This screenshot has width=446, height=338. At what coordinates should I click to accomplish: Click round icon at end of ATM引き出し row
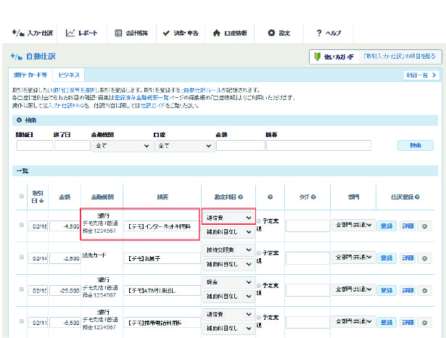tap(424, 290)
